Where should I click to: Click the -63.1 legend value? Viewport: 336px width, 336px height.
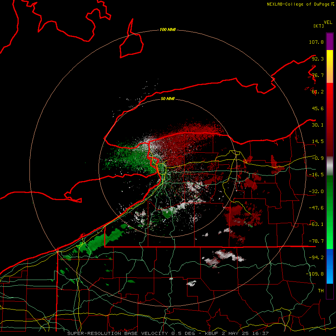tap(316, 224)
